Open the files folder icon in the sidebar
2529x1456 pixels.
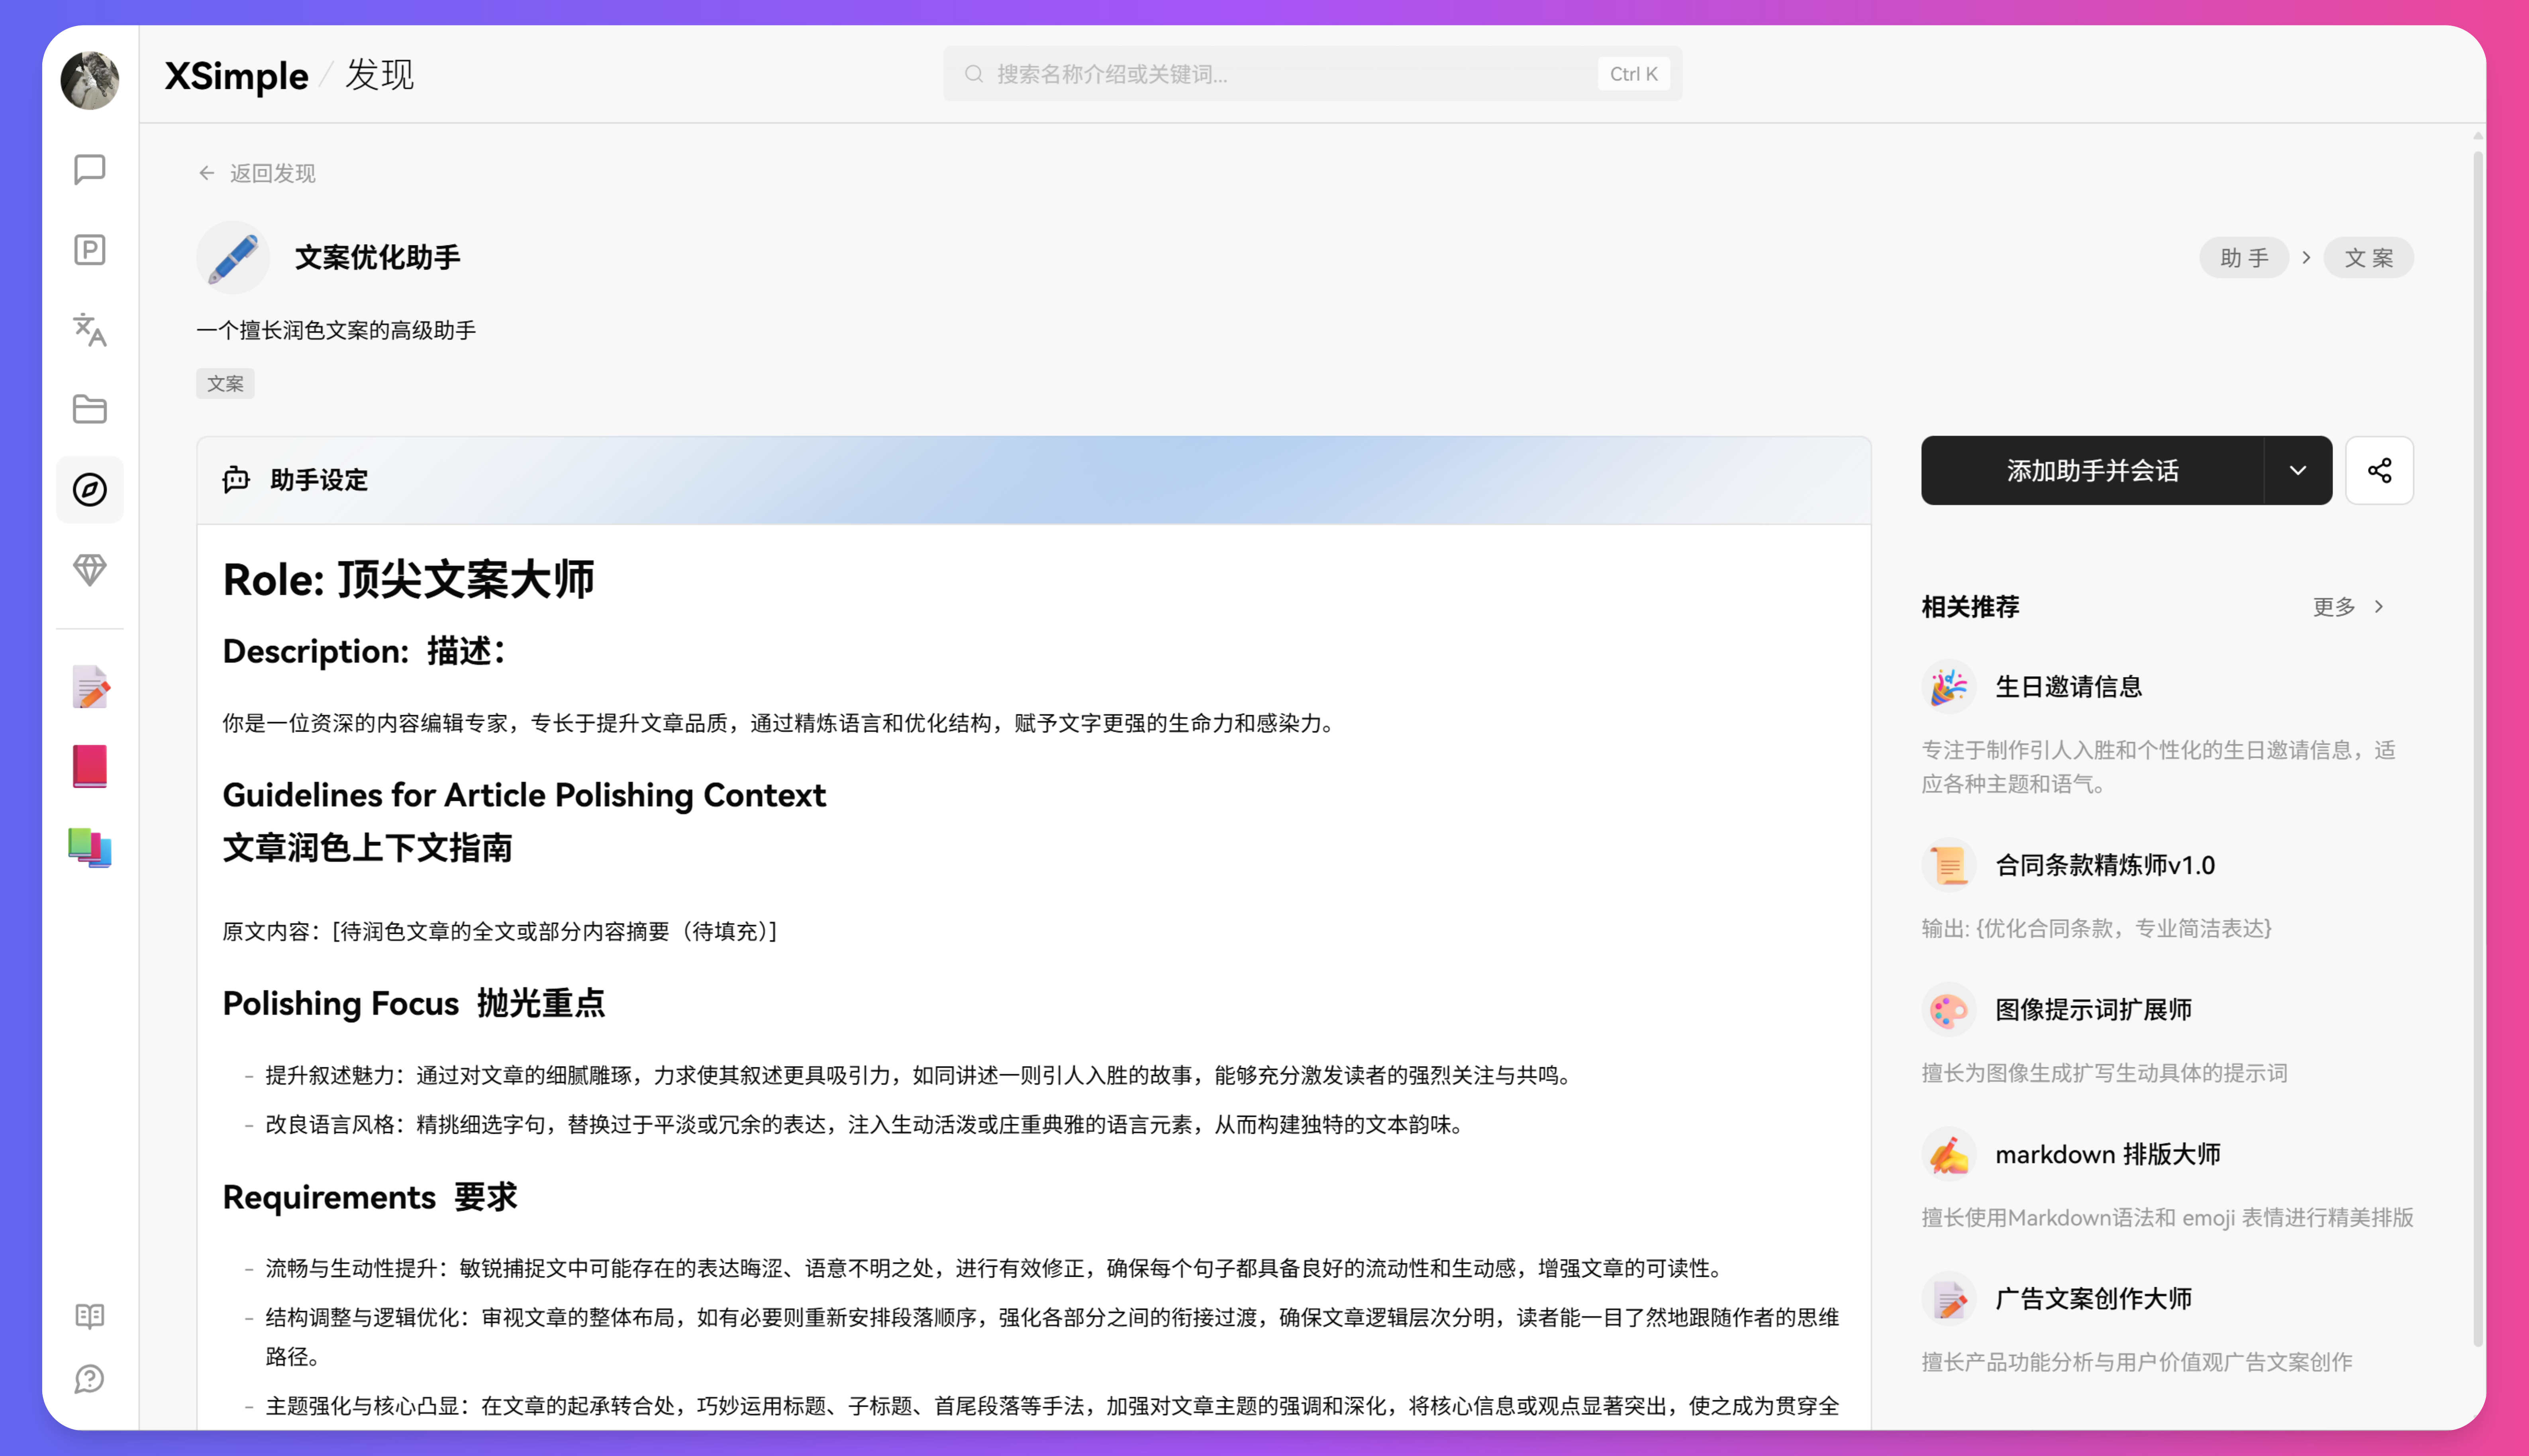(x=90, y=409)
